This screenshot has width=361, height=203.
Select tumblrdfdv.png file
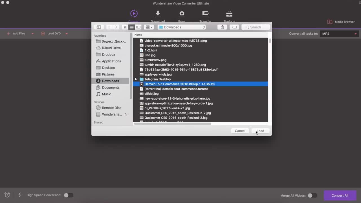(200, 60)
